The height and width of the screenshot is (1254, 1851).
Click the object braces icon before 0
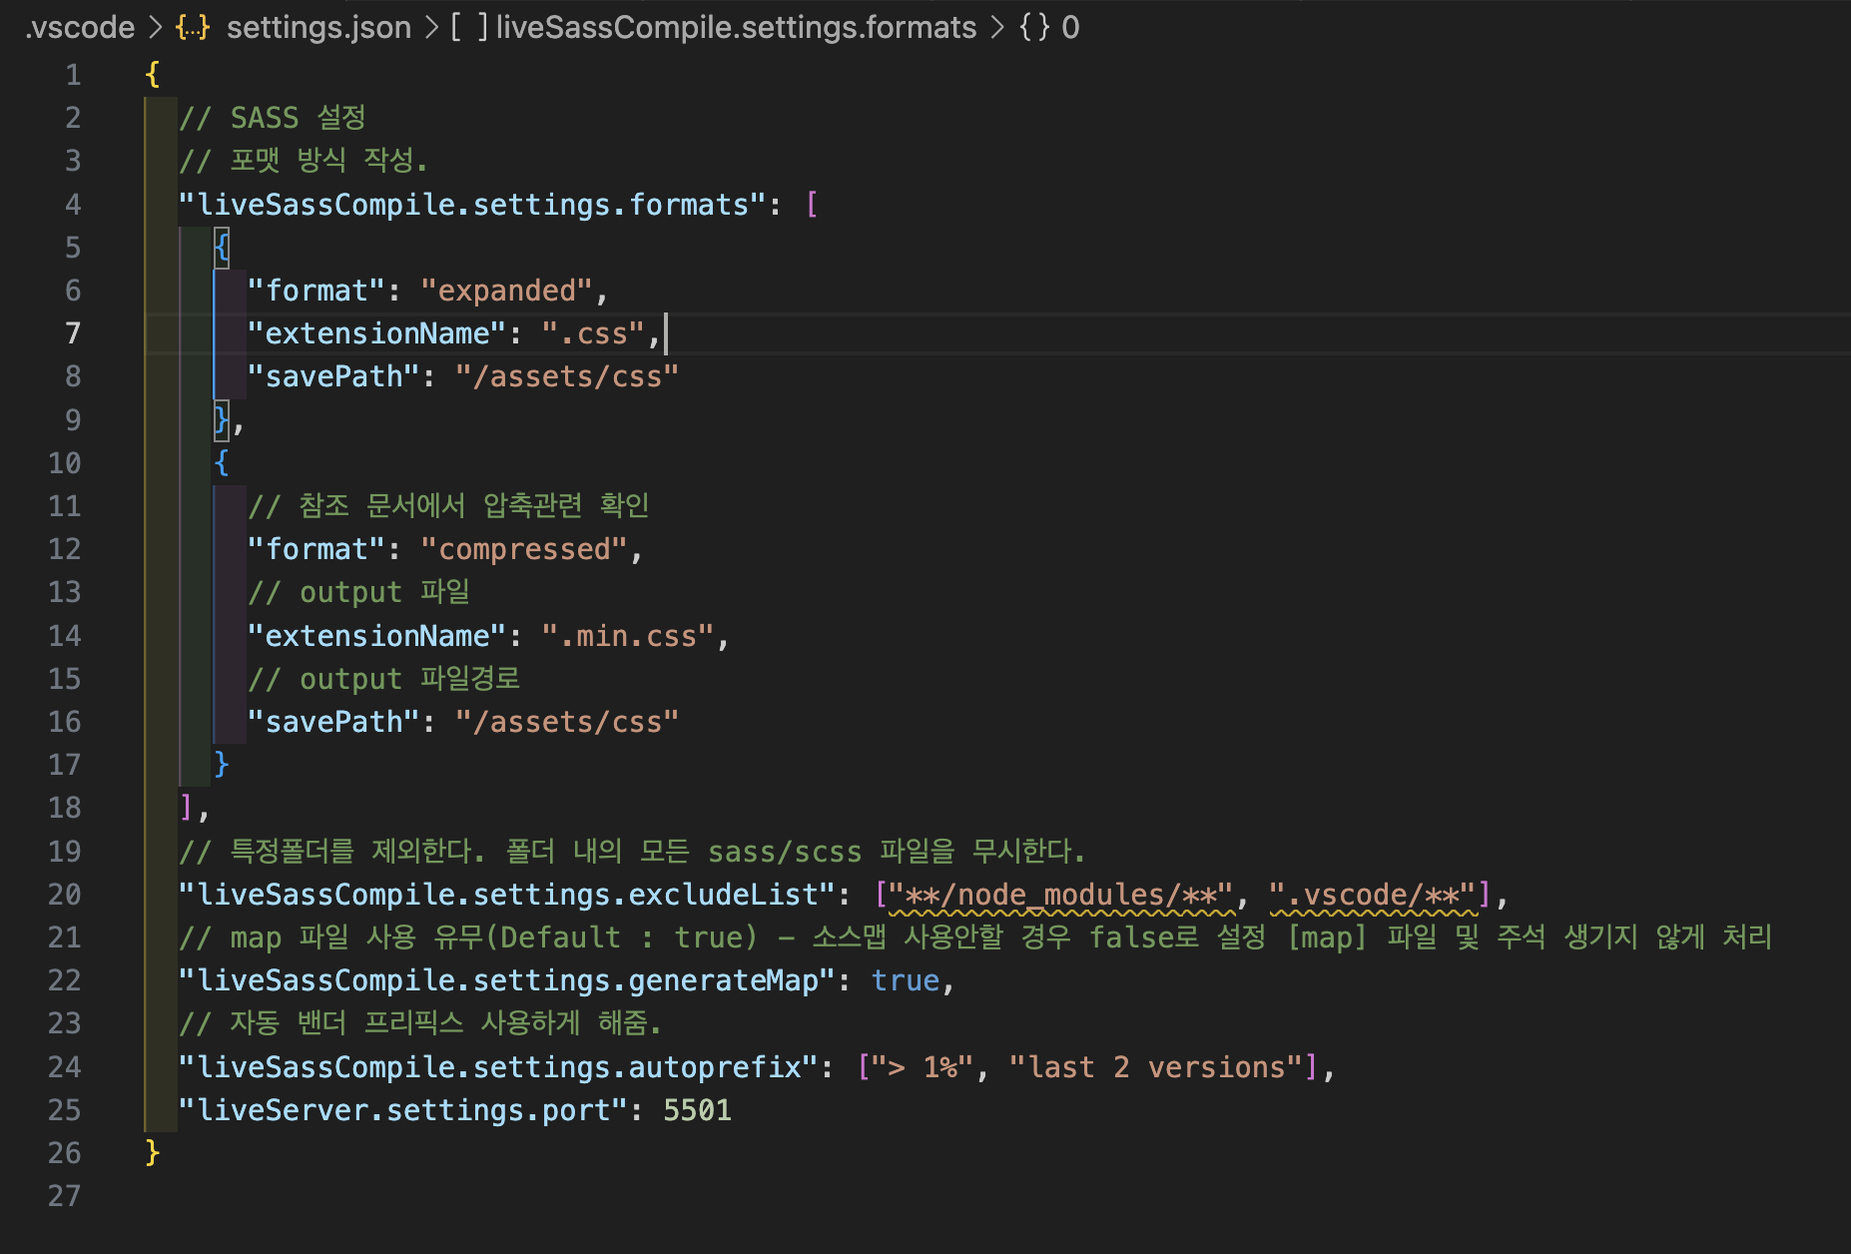(x=1034, y=27)
